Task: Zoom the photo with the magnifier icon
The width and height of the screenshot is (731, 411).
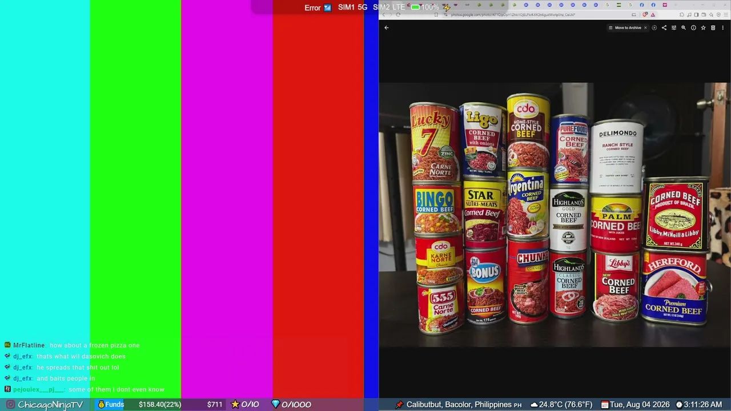Action: click(684, 27)
